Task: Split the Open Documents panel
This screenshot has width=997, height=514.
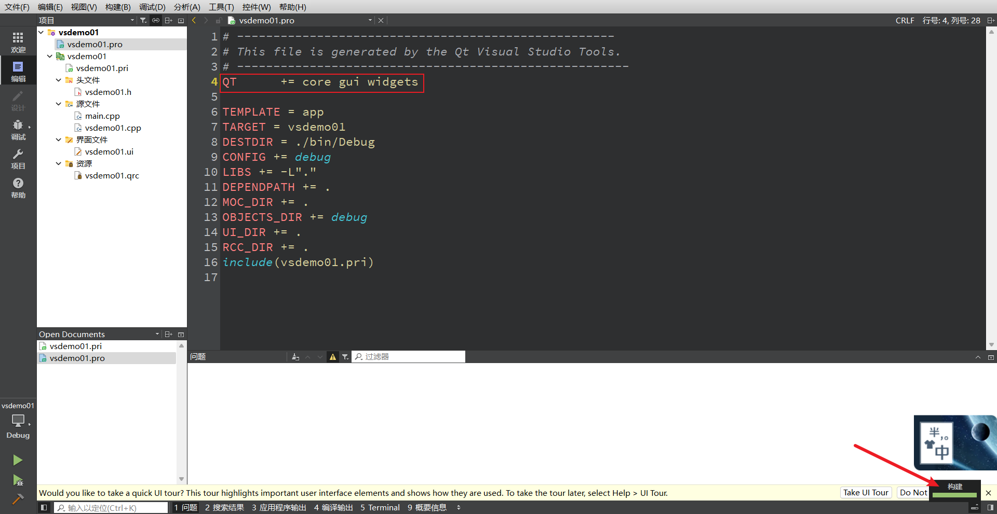Action: [168, 335]
